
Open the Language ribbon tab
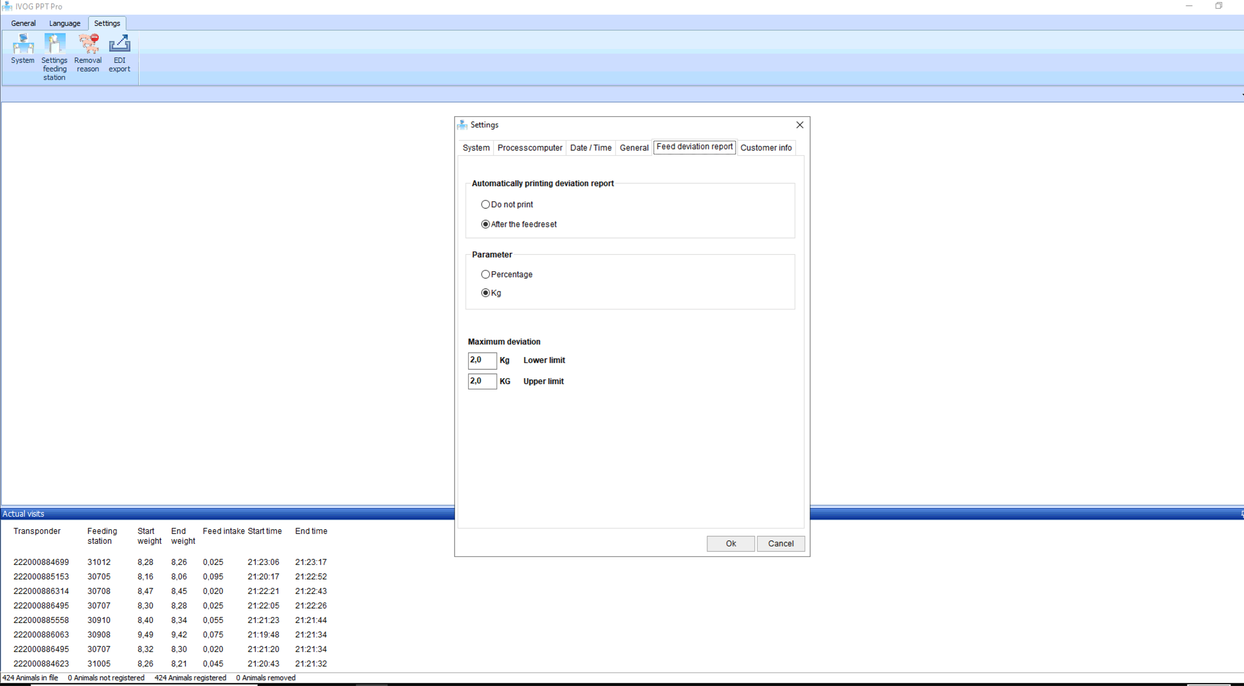point(65,23)
